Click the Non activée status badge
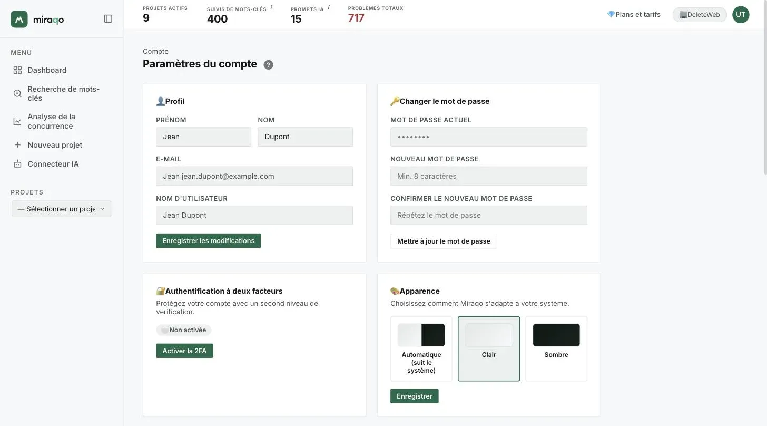This screenshot has width=767, height=426. coord(183,330)
